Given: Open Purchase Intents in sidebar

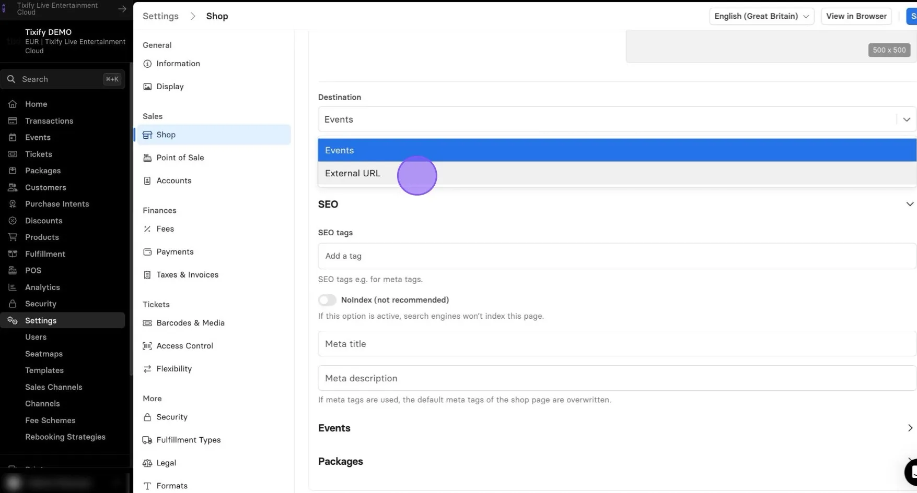Looking at the screenshot, I should pyautogui.click(x=57, y=204).
